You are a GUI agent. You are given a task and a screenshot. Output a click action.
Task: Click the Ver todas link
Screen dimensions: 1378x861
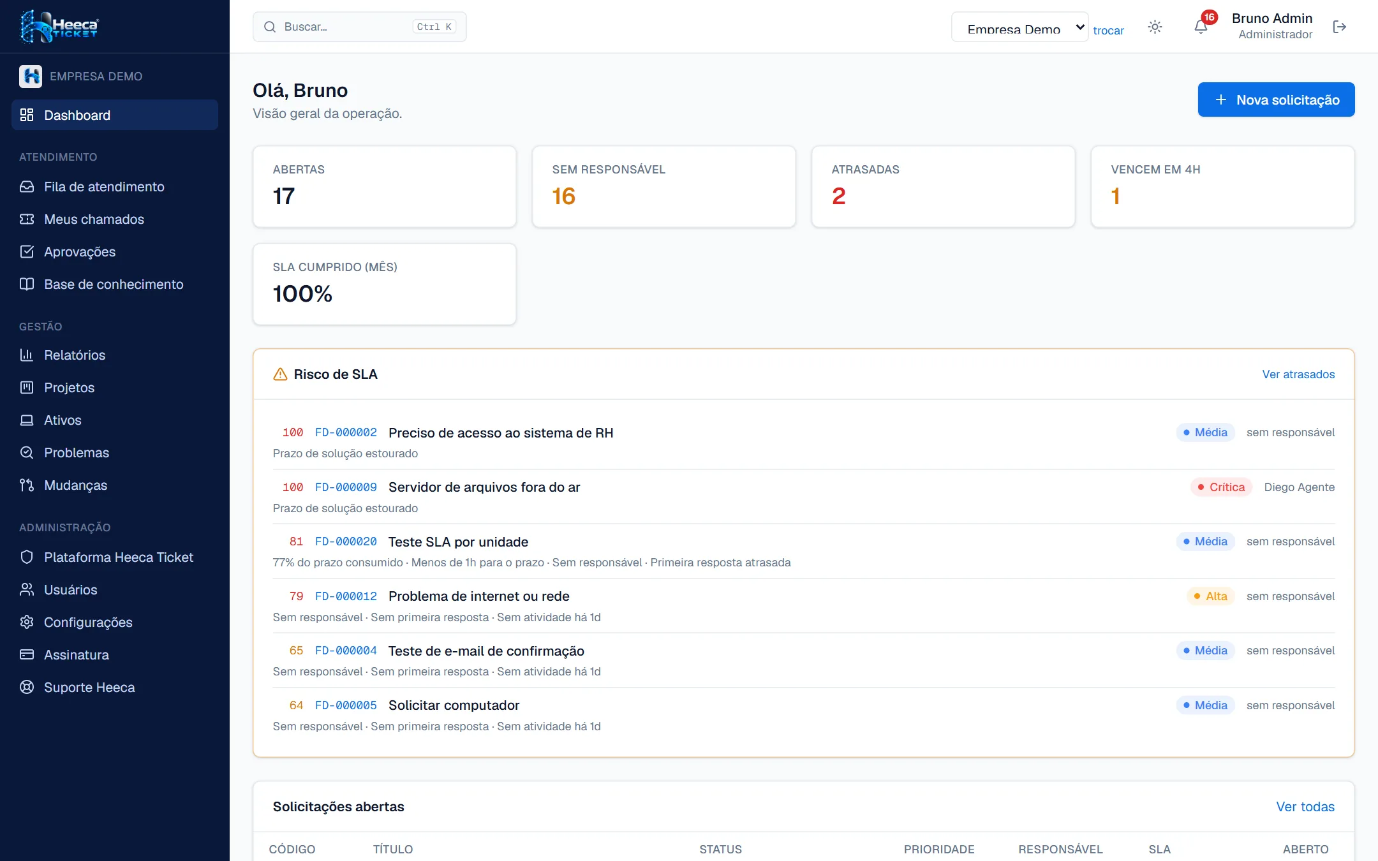(x=1305, y=806)
